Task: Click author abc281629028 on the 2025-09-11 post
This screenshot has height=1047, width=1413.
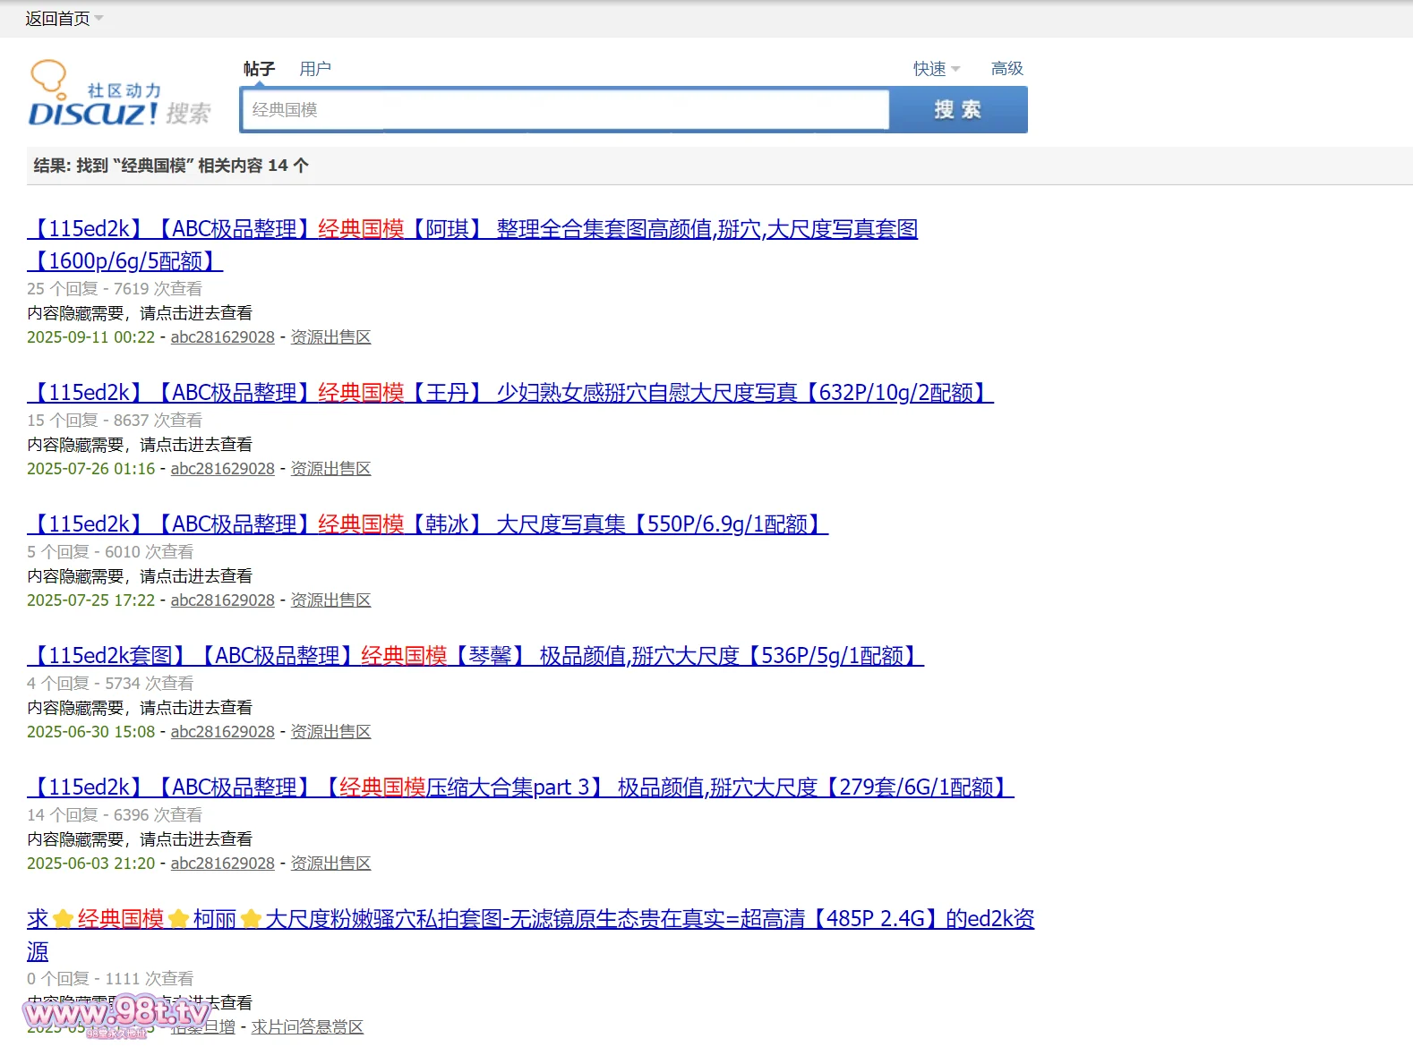Action: [222, 337]
